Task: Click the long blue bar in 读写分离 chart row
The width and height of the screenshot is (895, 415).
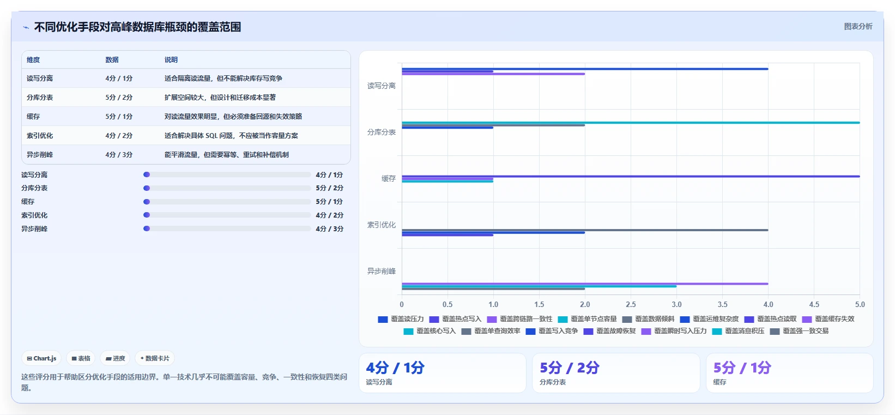Action: (585, 69)
